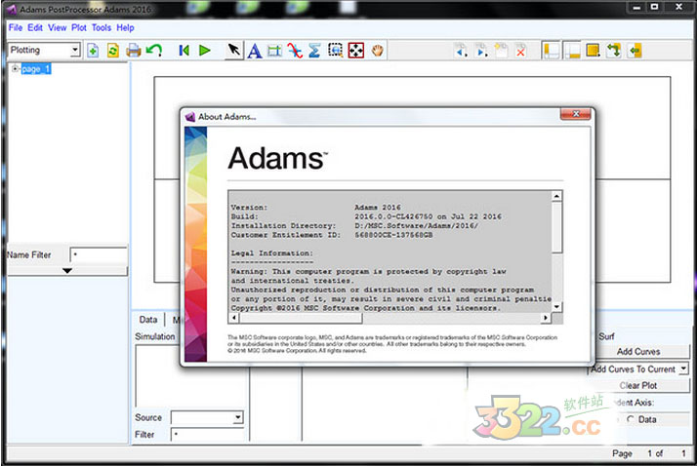Screen dimensions: 697x466
Task: Click the Simulation label in dashboard
Action: [154, 336]
